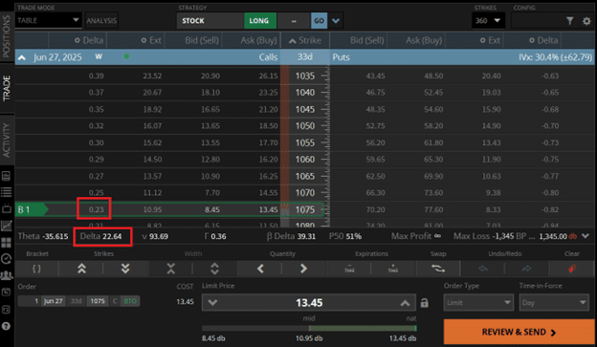Click the Review & Send button
Screen dimensions: 597x347
tap(519, 332)
